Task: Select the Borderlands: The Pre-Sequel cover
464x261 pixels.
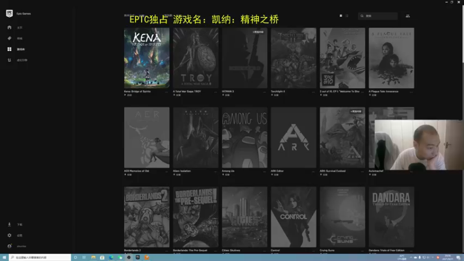Action: (x=195, y=217)
